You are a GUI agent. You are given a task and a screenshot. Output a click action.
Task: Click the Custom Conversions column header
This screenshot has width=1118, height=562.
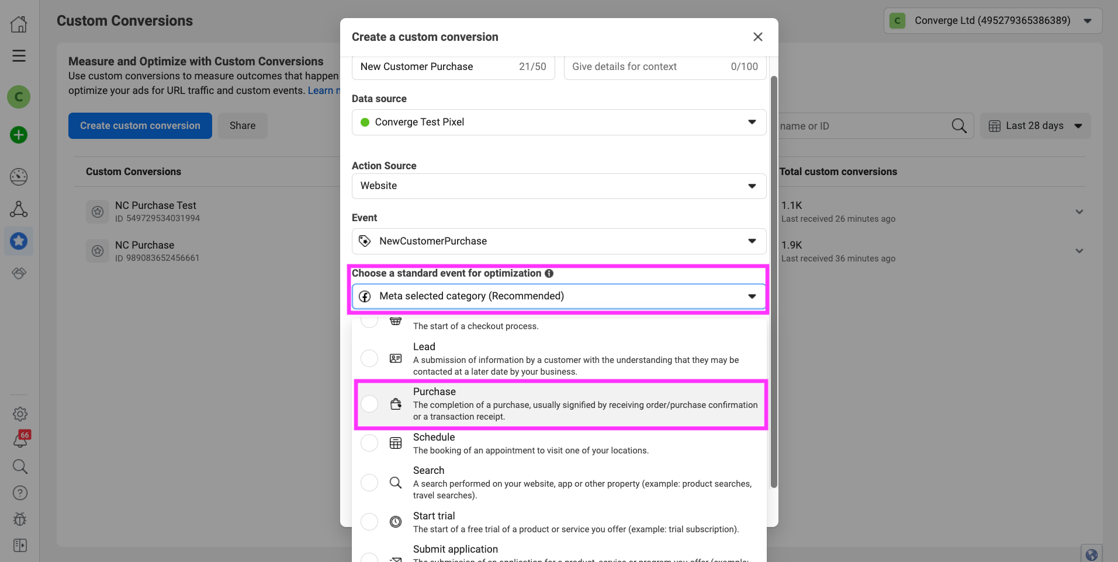[x=133, y=172]
